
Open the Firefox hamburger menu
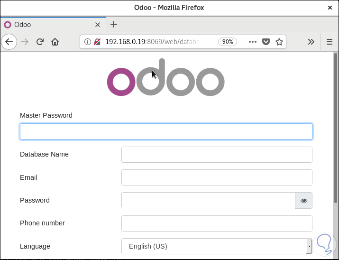(330, 42)
